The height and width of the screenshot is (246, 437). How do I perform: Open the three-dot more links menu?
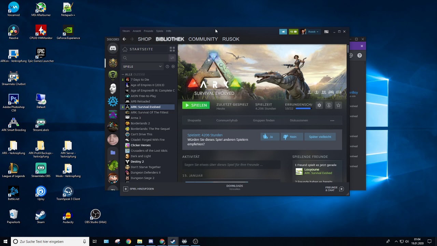(x=332, y=121)
